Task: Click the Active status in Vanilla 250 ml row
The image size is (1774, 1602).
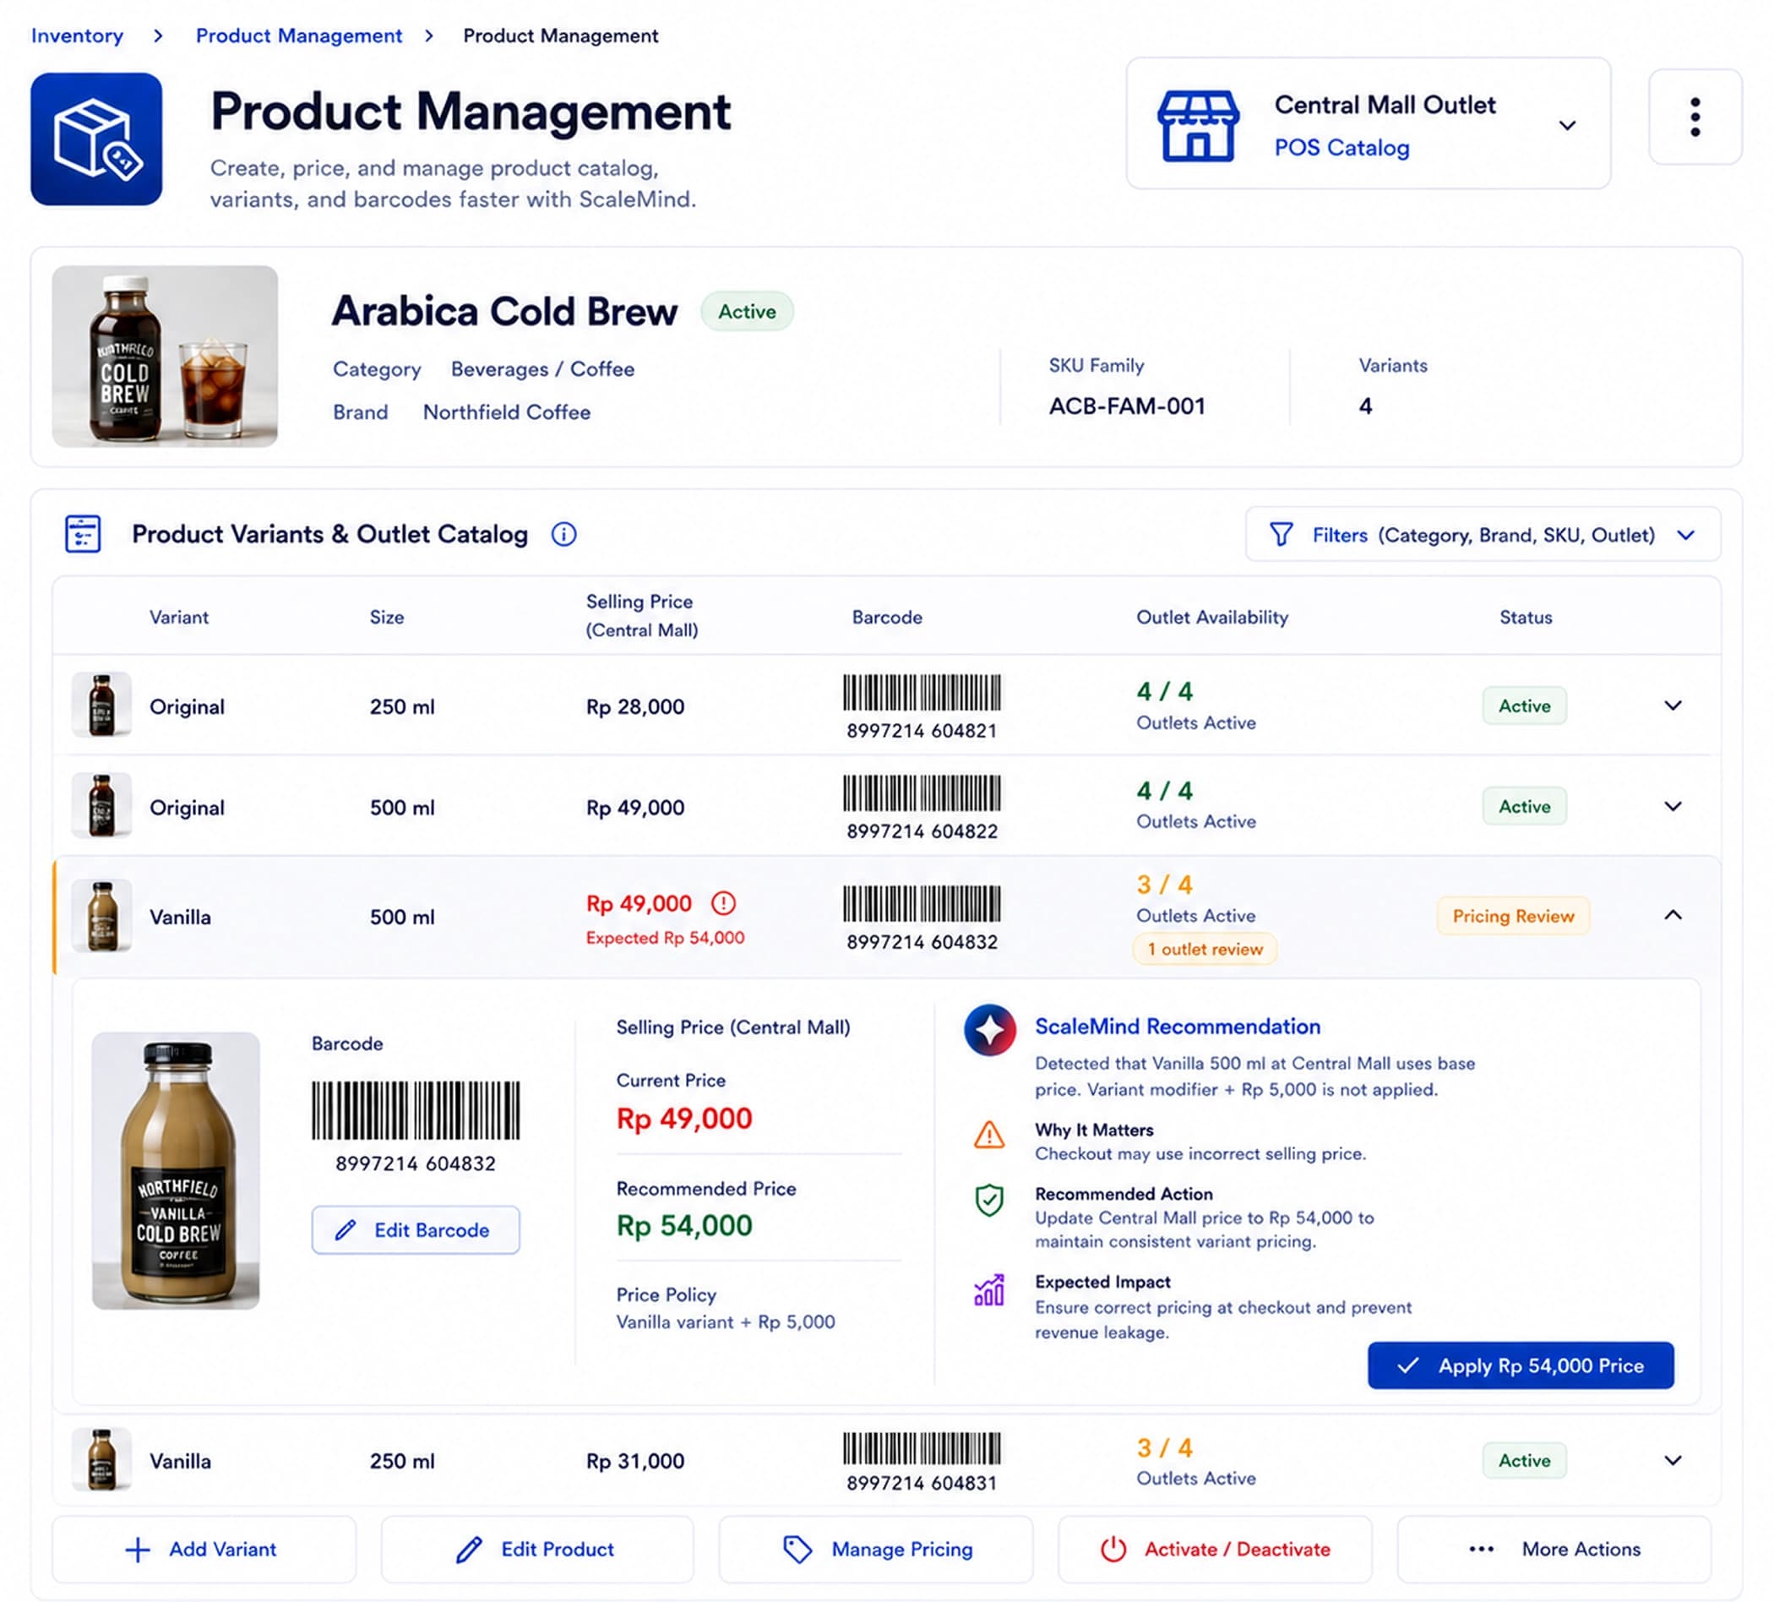Action: [1524, 1461]
